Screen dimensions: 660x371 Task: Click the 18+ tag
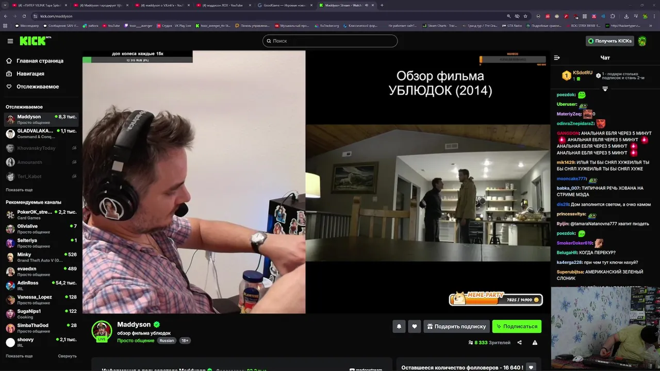185,341
